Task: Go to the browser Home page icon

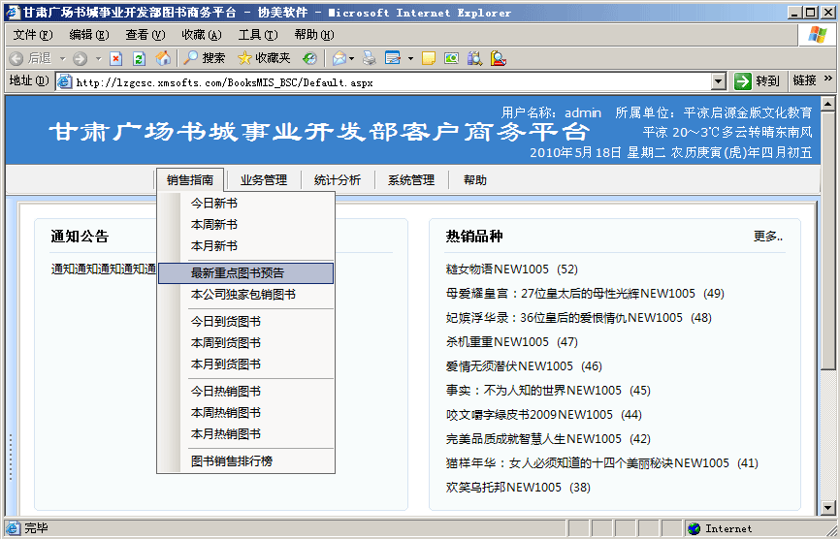Action: pyautogui.click(x=163, y=58)
